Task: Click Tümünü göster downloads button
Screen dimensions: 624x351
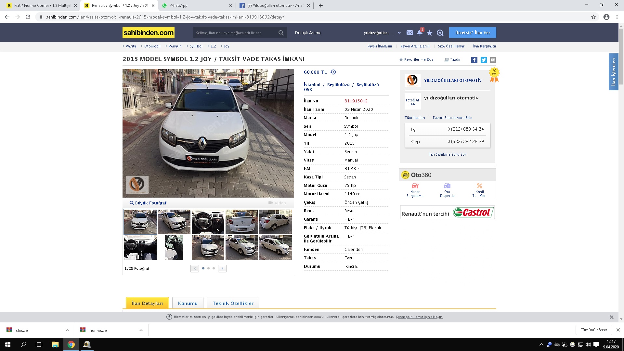Action: [x=594, y=330]
